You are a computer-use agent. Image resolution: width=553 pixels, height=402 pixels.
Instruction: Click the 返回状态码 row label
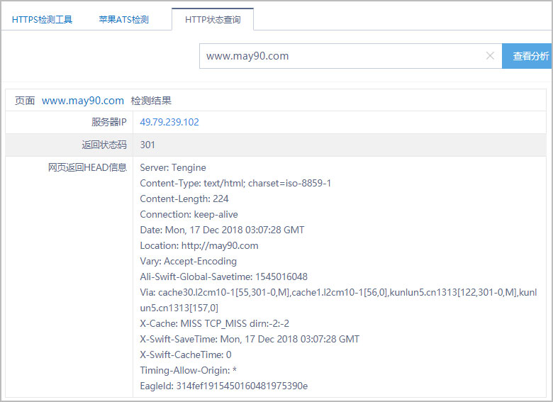[x=104, y=145]
